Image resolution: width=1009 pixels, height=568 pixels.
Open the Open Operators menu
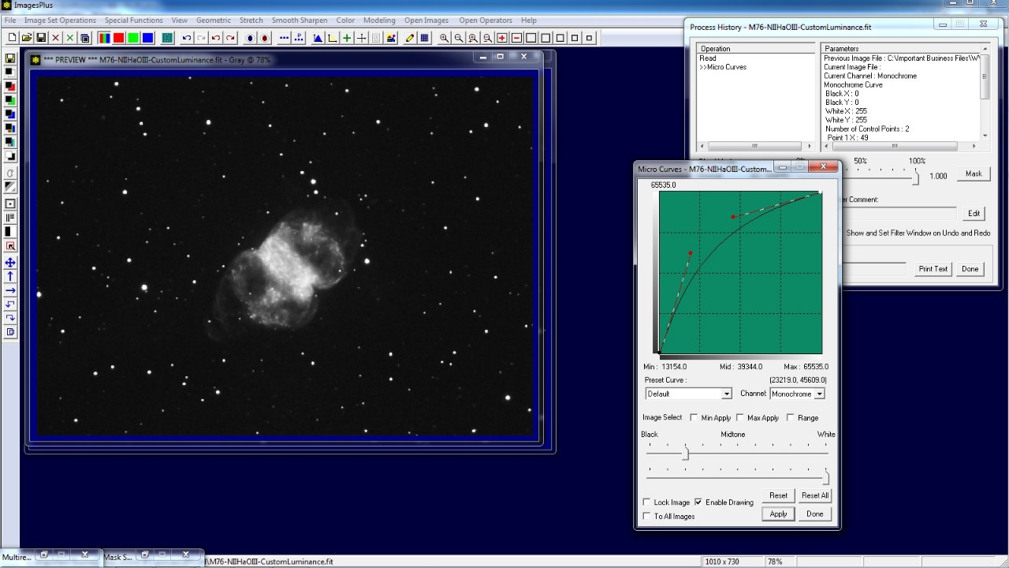[x=486, y=20]
